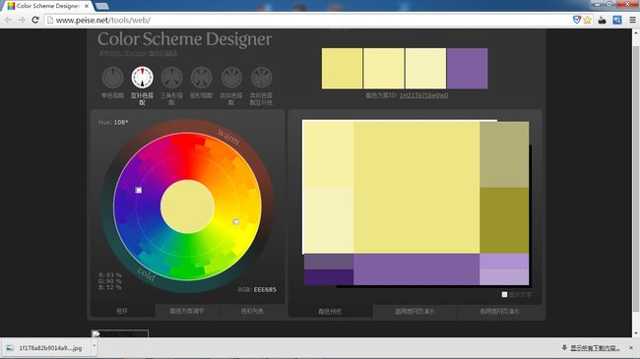The image size is (640, 359).
Task: Select the Color Scheme Designer browser tab
Action: [48, 6]
